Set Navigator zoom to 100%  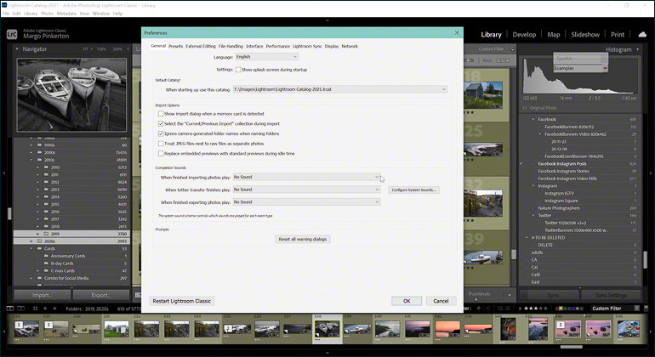click(x=101, y=49)
